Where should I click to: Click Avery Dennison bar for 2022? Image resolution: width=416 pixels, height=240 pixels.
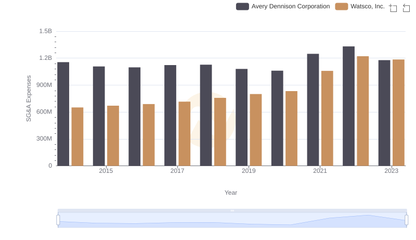coord(348,106)
